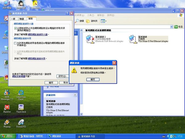Image resolution: width=185 pixels, height=139 pixels.
Task: Switch to 電腦討論區 taskbar window
Action: pos(32,136)
